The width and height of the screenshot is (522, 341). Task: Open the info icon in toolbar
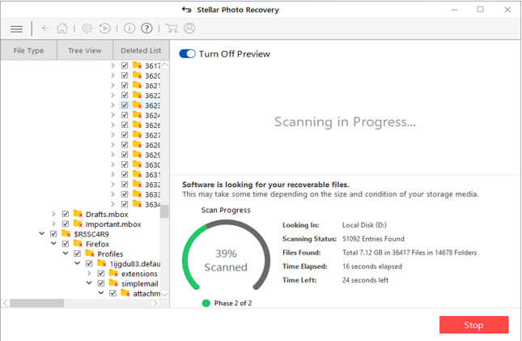(x=129, y=28)
